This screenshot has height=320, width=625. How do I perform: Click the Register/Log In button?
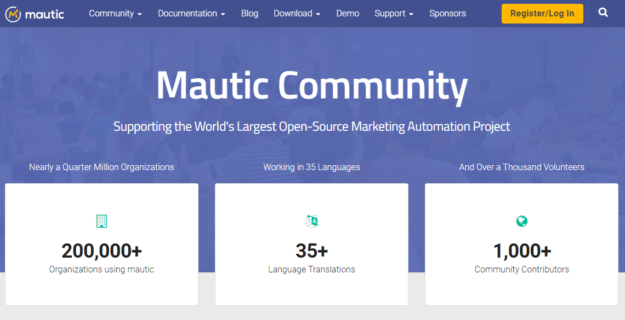pyautogui.click(x=542, y=14)
